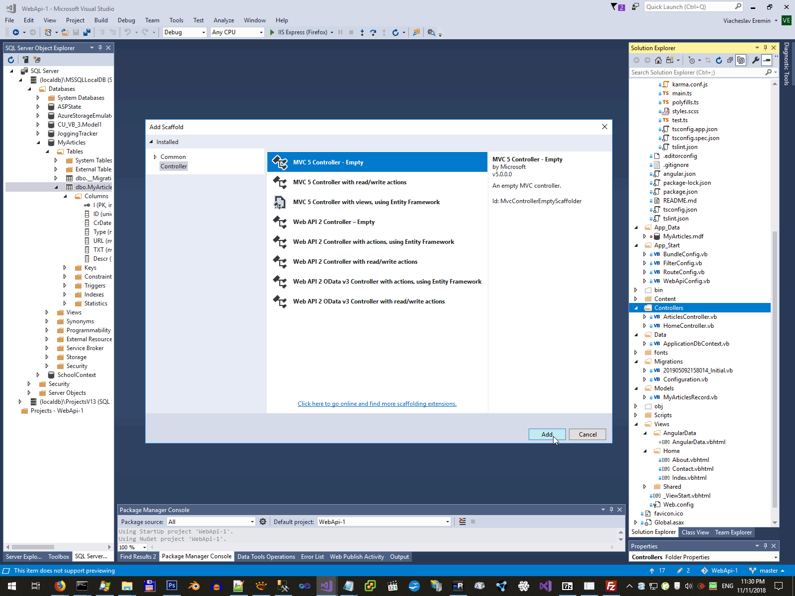The width and height of the screenshot is (795, 596).
Task: Click the Undo toolbar icon
Action: 128,32
